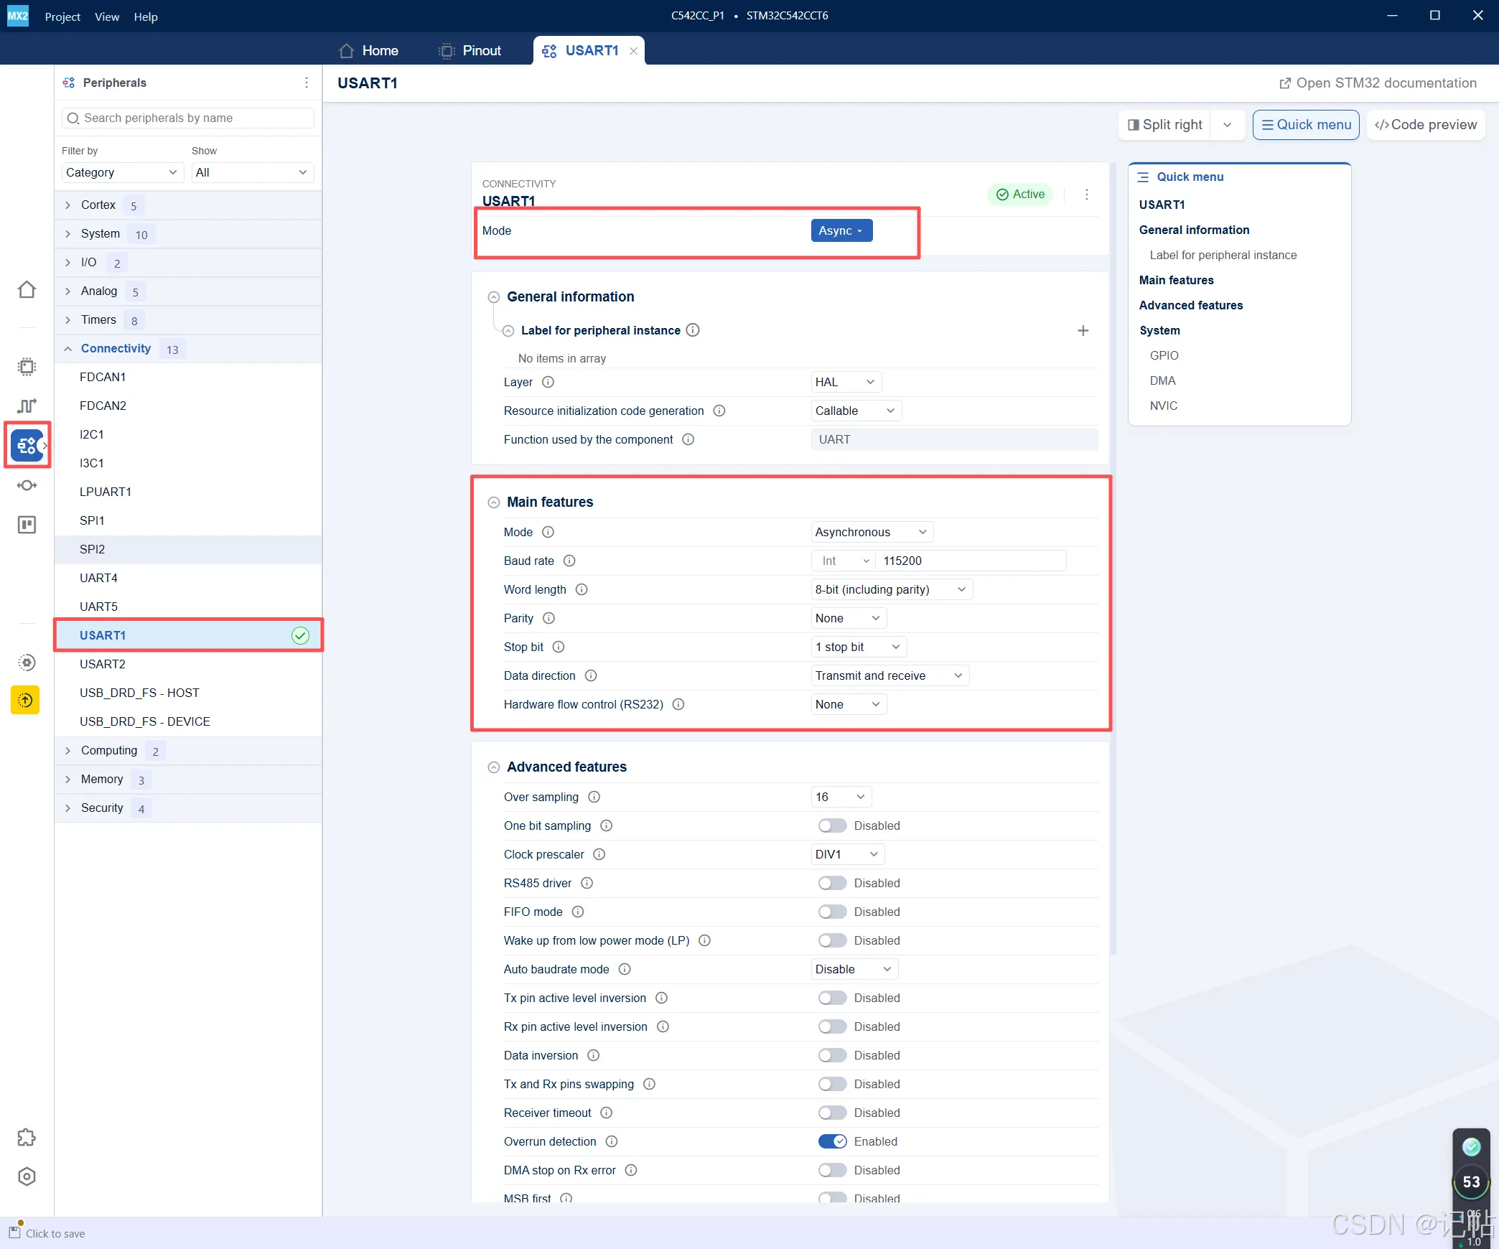Show info for Stop bit

[x=559, y=647]
